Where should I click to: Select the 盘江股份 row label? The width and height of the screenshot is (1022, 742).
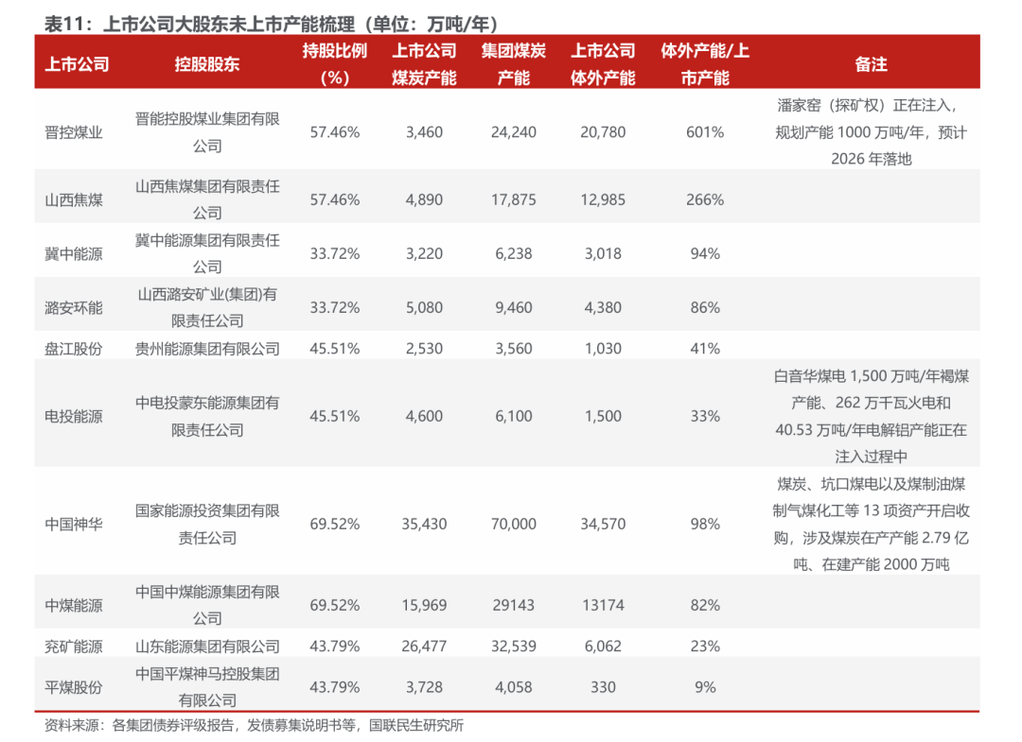click(x=74, y=348)
